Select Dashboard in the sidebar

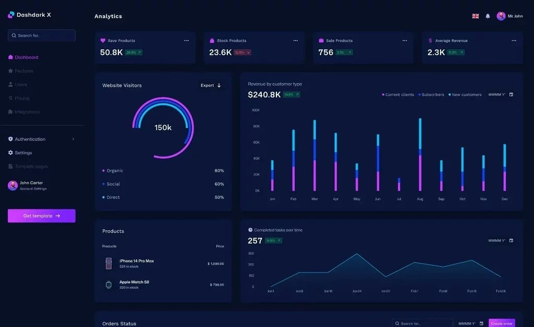point(26,57)
